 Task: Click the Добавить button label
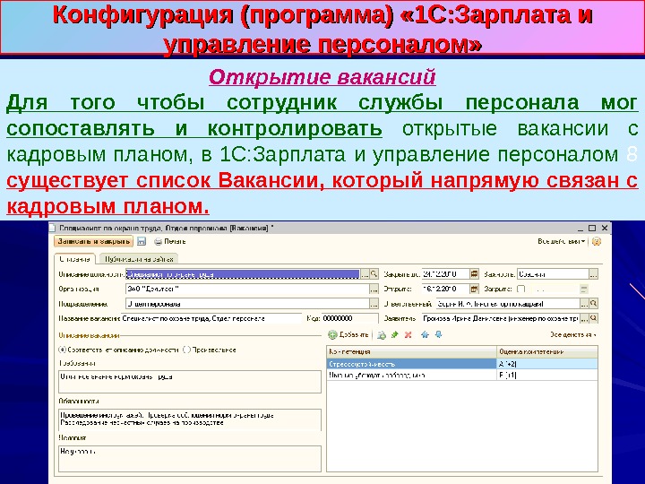pos(354,335)
